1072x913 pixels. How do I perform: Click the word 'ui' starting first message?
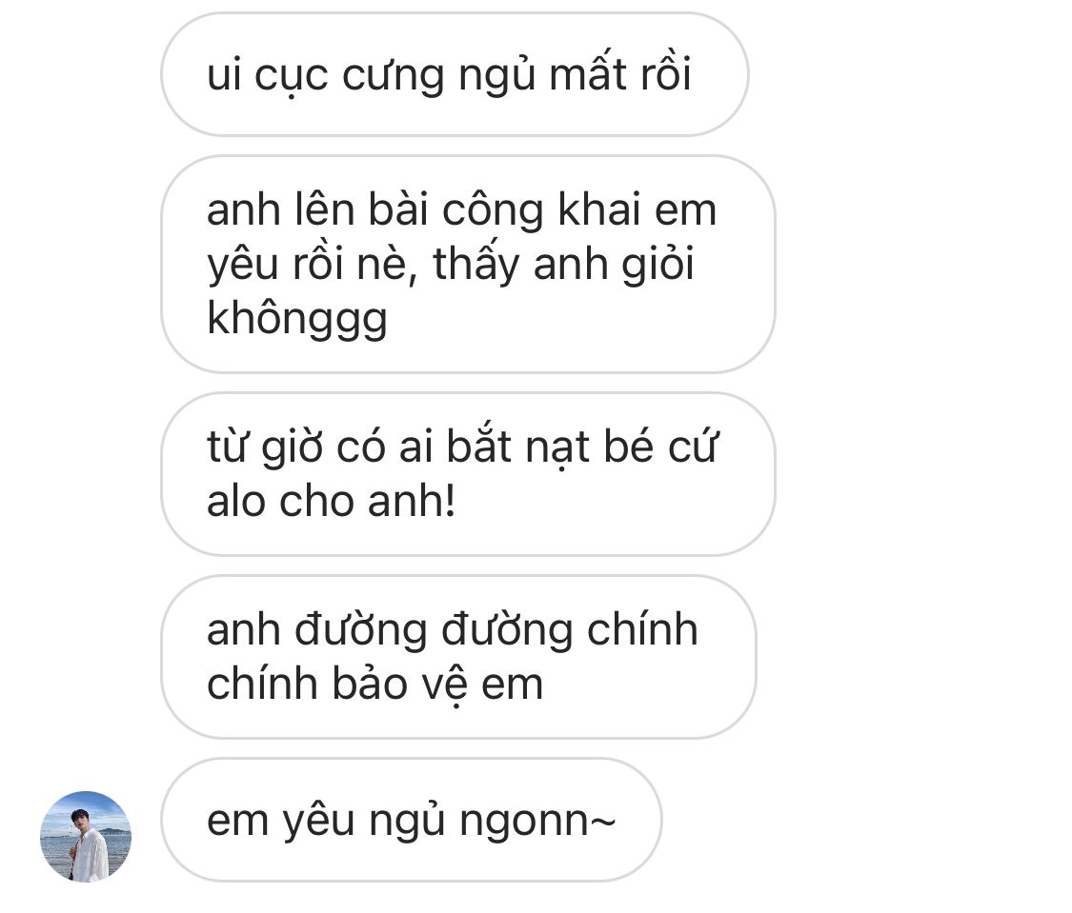(x=224, y=73)
